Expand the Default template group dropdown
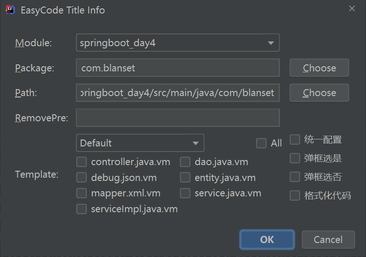This screenshot has height=257, width=366. (140, 143)
